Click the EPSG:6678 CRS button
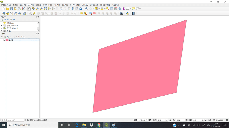 (218, 120)
